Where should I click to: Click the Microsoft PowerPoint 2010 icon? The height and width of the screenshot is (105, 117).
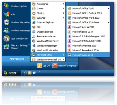(x=69, y=50)
